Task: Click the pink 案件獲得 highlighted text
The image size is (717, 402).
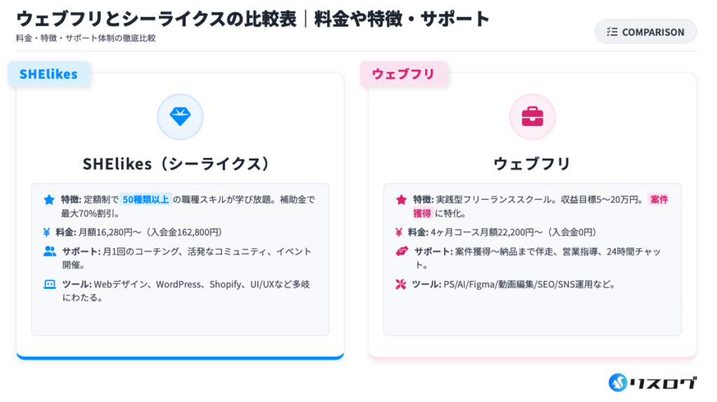Action: point(658,199)
